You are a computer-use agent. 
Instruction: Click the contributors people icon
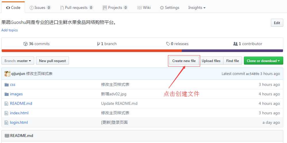(236, 44)
